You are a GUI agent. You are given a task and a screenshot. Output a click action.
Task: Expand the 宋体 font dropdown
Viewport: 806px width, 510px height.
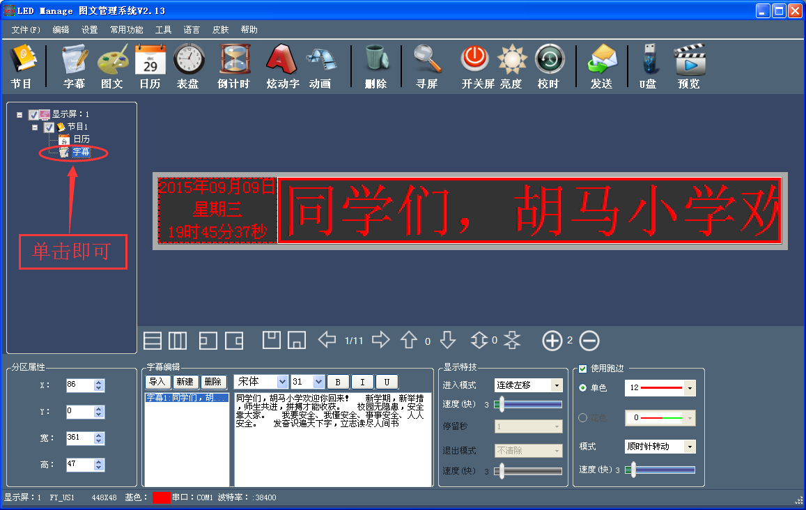pyautogui.click(x=282, y=382)
